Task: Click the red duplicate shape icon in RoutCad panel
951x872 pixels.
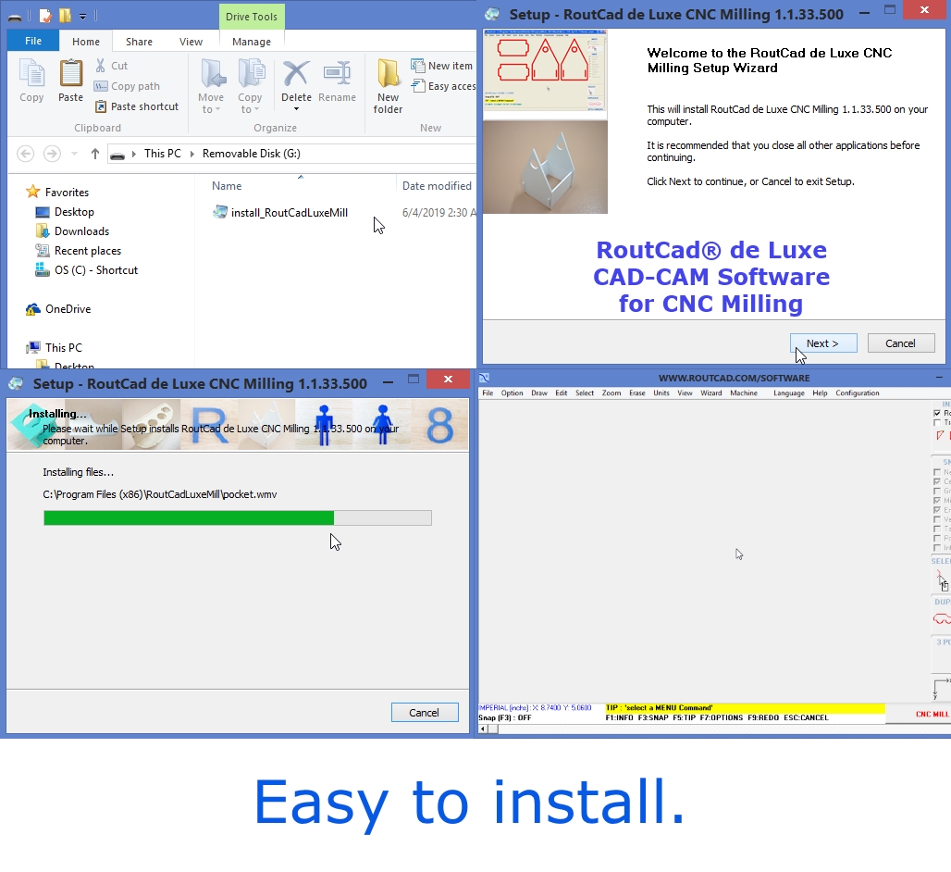Action: point(942,619)
